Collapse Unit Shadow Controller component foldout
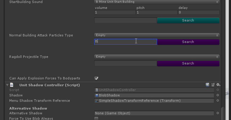The image size is (231, 120). pyautogui.click(x=7, y=85)
